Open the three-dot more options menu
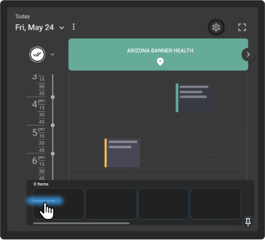The height and width of the screenshot is (240, 265). tap(74, 27)
